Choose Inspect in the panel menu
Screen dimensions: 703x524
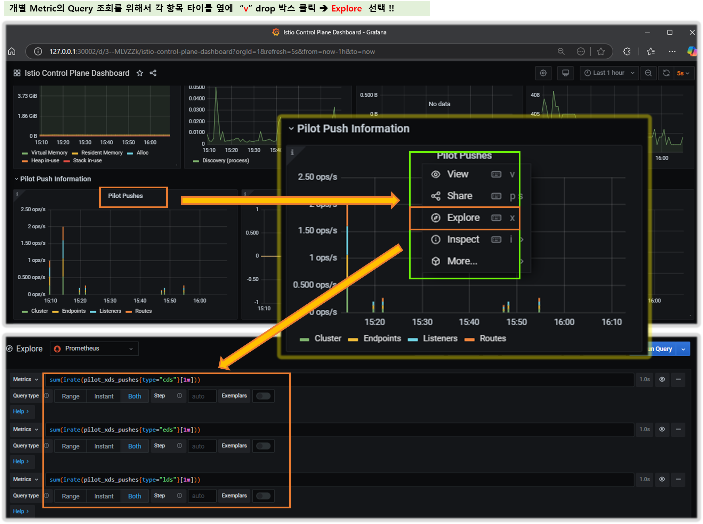463,239
